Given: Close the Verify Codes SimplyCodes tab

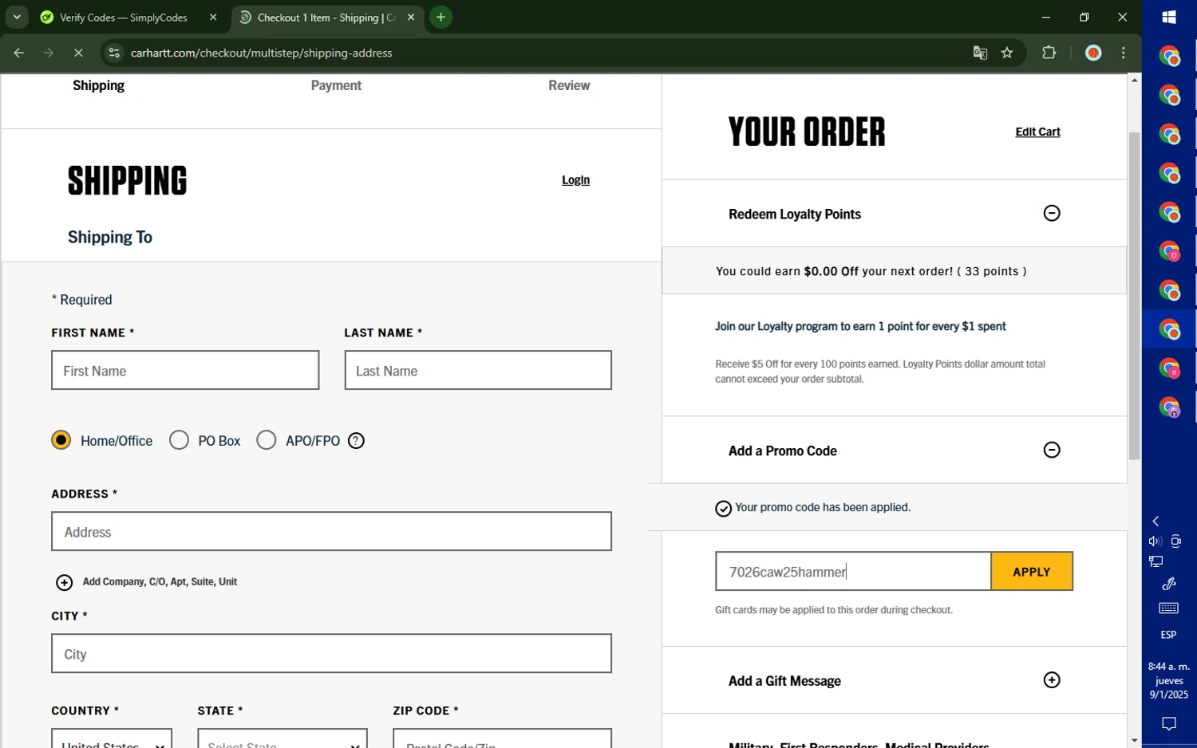Looking at the screenshot, I should [x=213, y=17].
